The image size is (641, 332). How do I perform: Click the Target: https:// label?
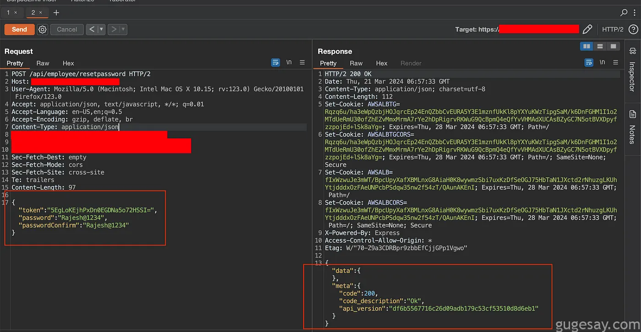pos(477,29)
